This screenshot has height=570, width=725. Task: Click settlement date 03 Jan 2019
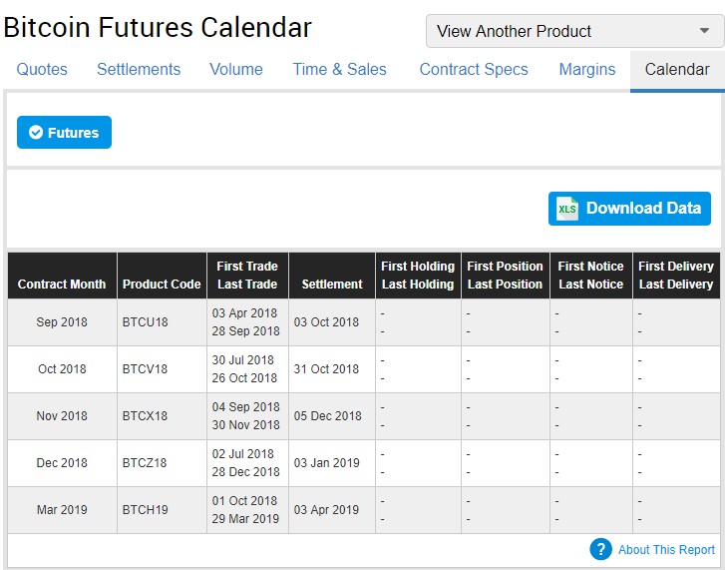pyautogui.click(x=327, y=462)
